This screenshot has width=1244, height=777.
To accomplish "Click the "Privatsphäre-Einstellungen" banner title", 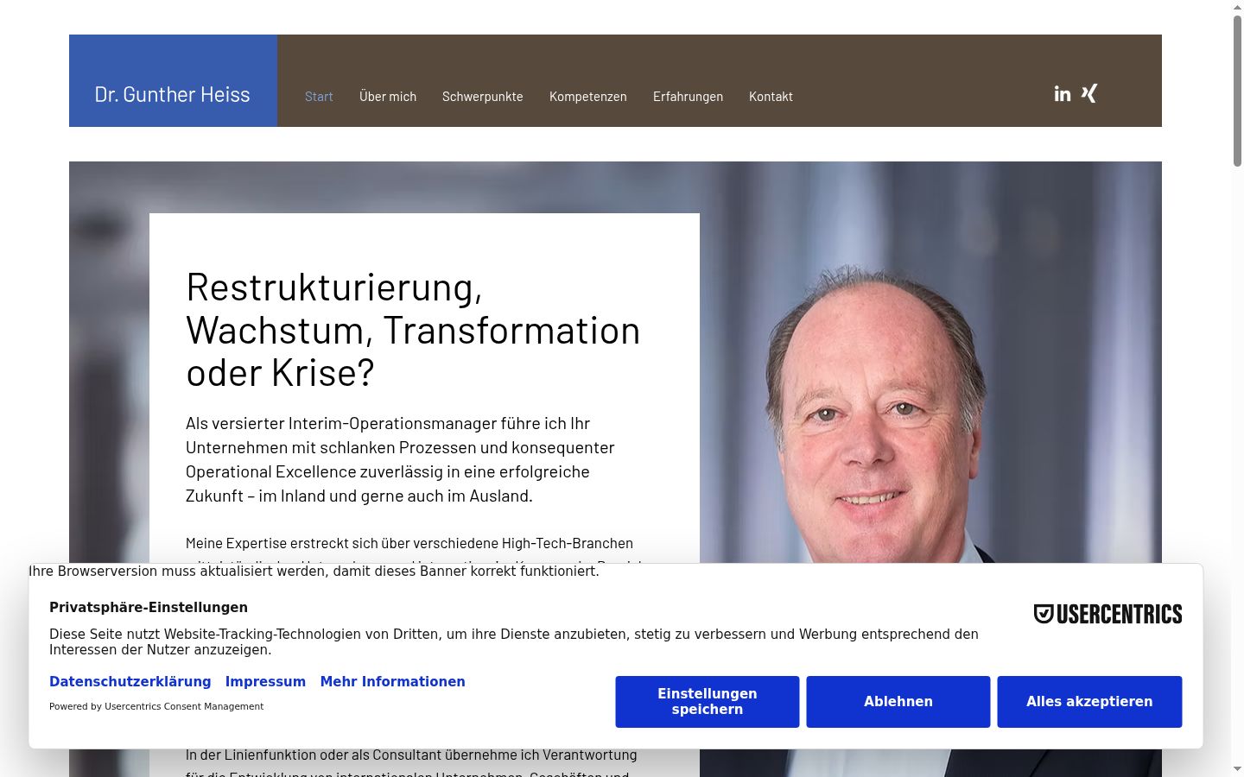I will 149,608.
